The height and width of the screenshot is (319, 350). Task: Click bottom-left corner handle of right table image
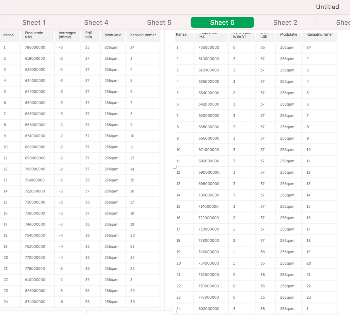(x=175, y=311)
